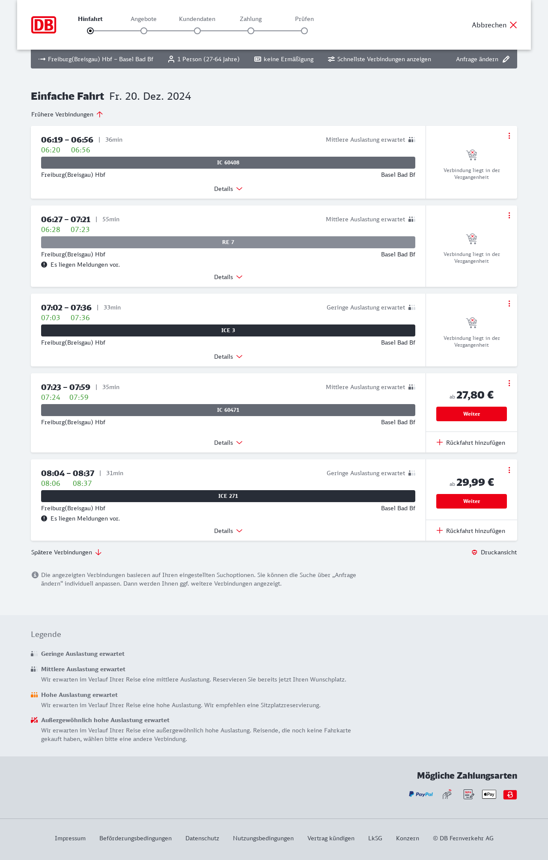Click the DB logo
This screenshot has height=860, width=548.
pyautogui.click(x=44, y=25)
